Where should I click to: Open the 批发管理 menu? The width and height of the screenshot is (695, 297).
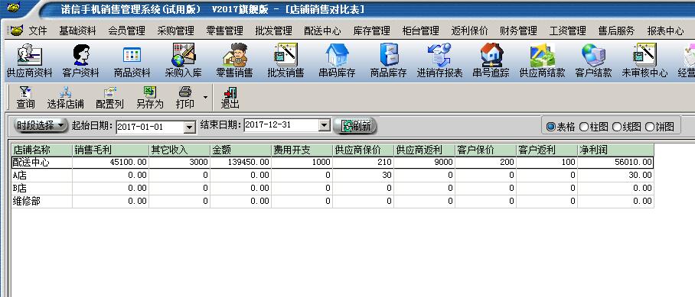(x=274, y=31)
